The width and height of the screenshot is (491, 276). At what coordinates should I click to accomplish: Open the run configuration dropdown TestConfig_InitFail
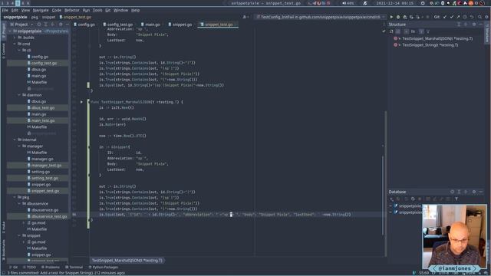(x=321, y=17)
